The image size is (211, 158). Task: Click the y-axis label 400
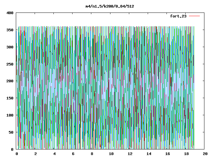pos(10,13)
